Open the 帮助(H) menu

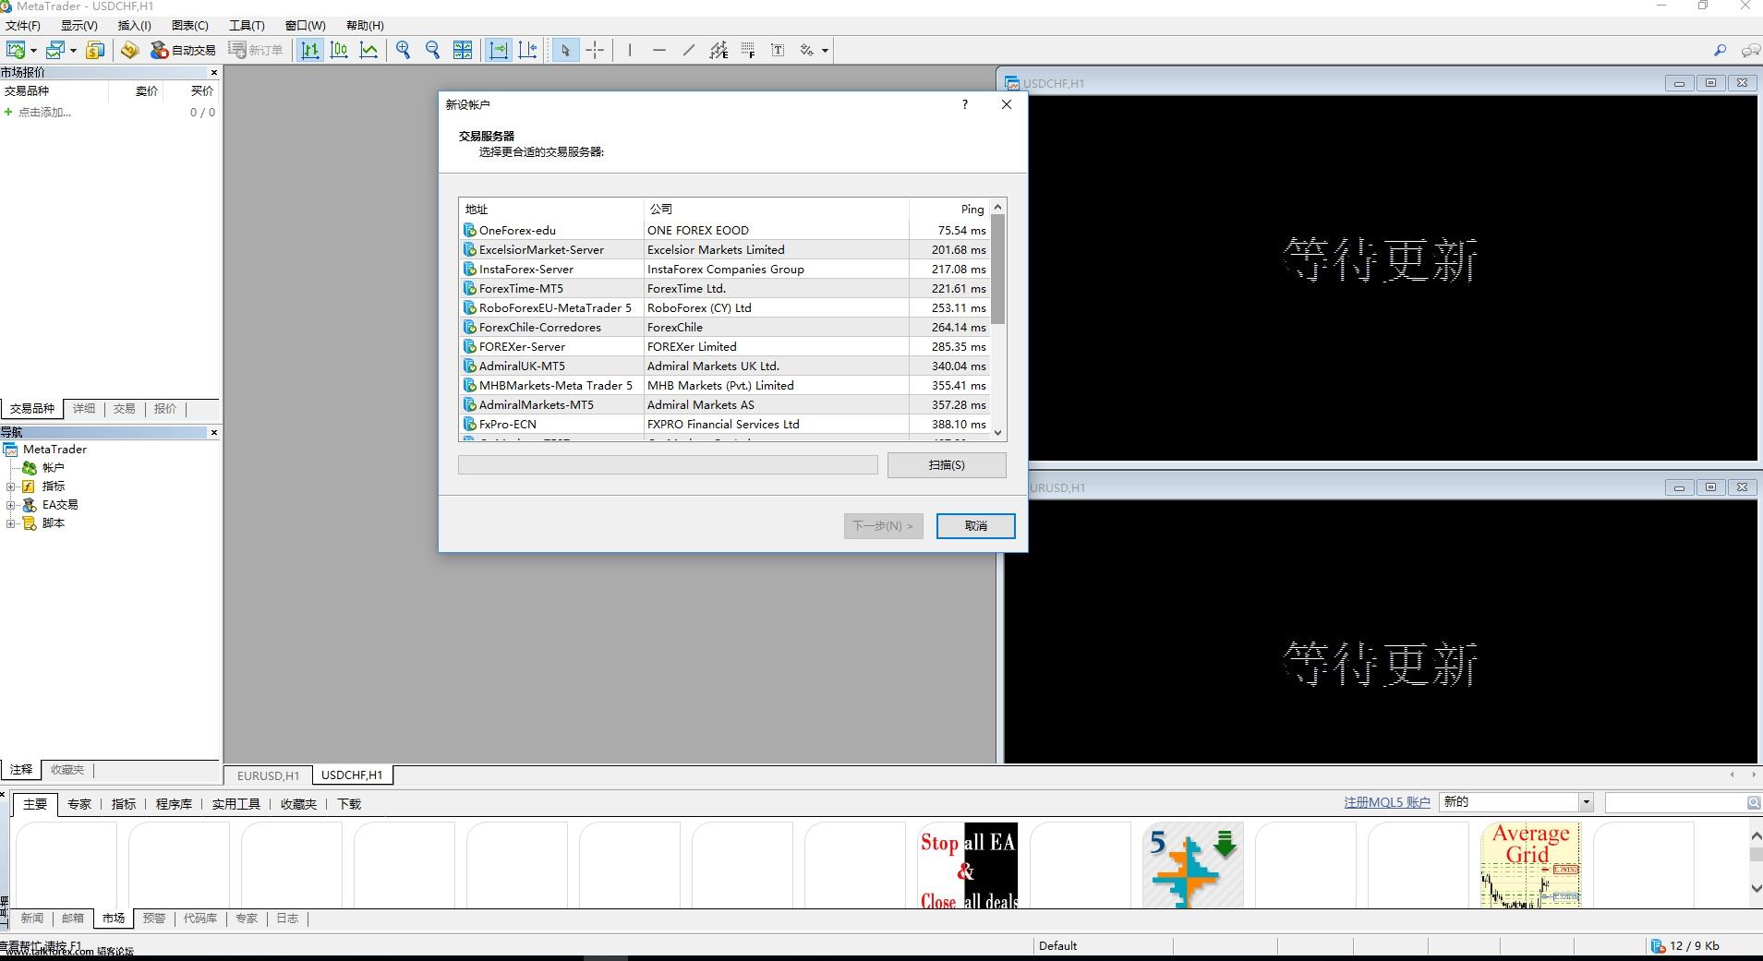click(x=365, y=25)
